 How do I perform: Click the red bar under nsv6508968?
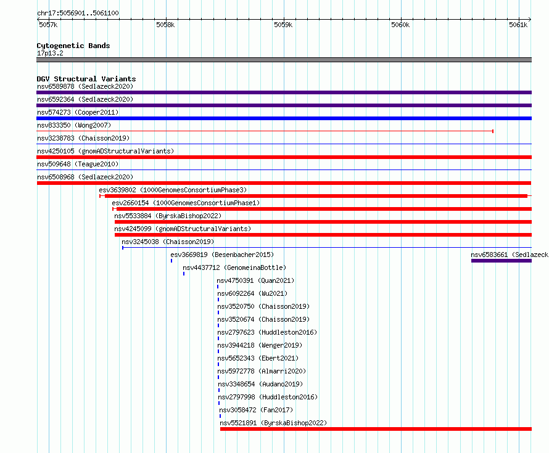click(x=284, y=183)
